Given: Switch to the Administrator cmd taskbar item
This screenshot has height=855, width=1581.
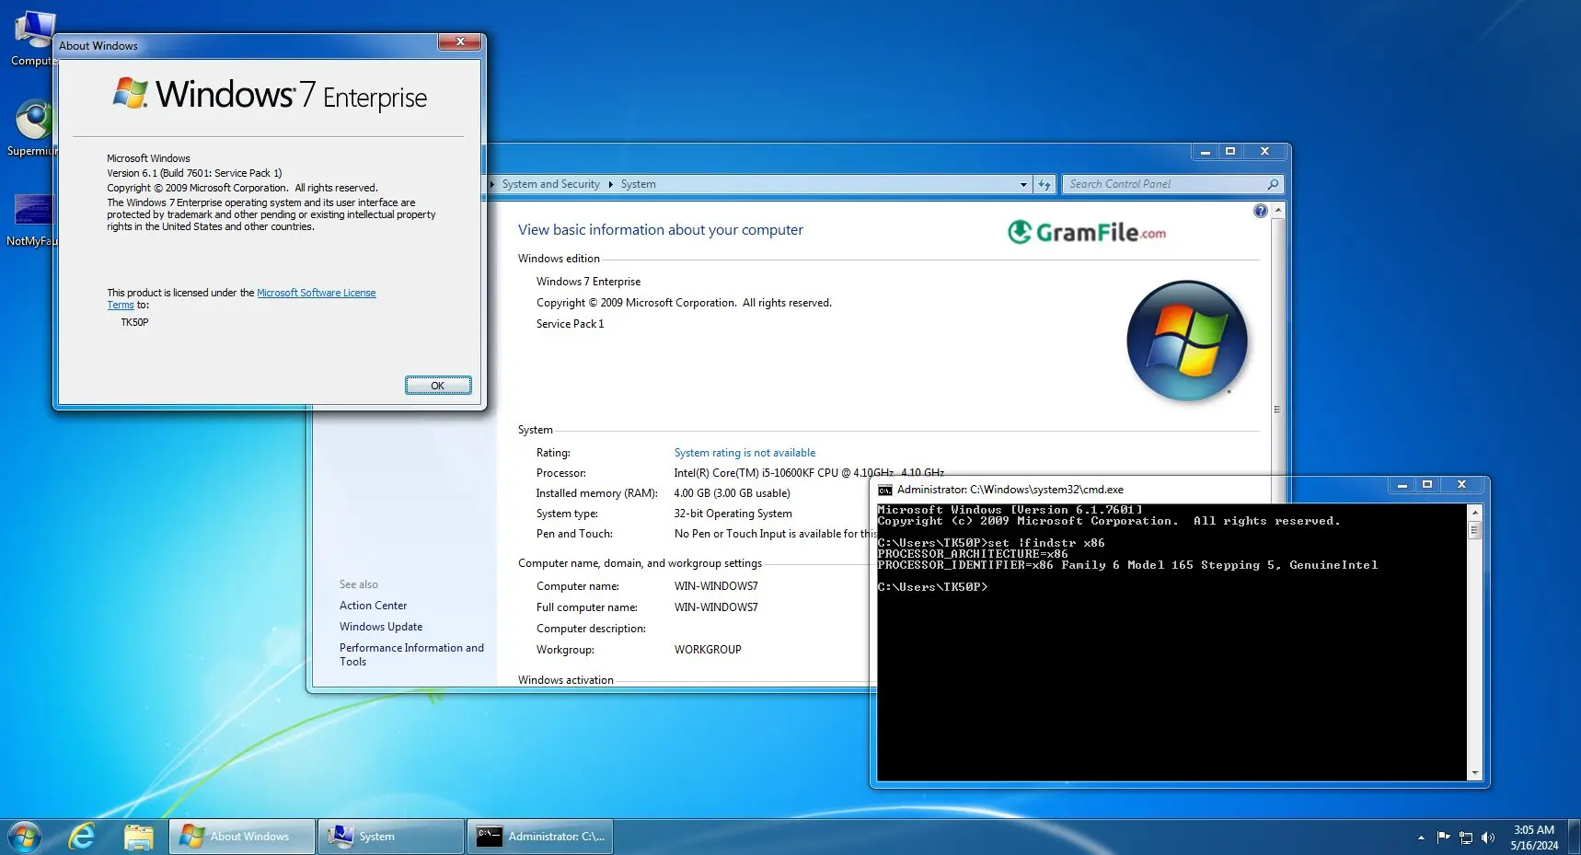Looking at the screenshot, I should 540,837.
